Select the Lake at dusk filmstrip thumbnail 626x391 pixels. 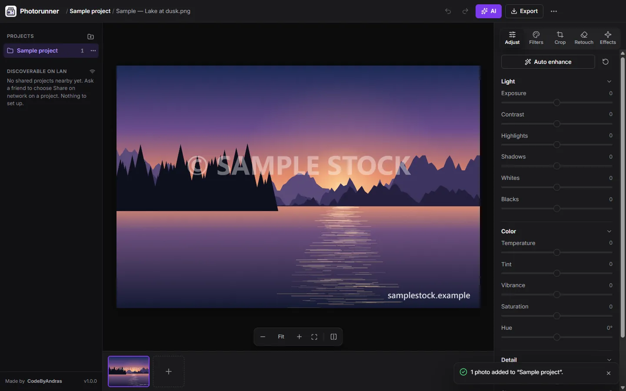129,371
